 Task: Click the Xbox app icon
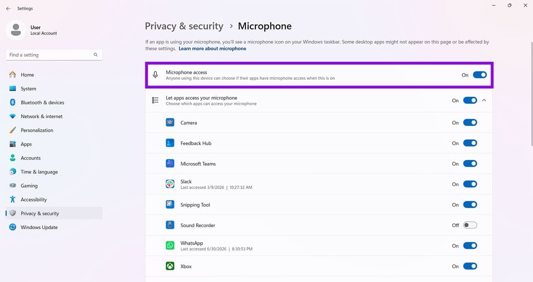tap(170, 266)
